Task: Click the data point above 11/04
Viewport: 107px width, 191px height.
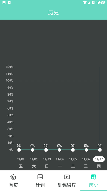Action: coord(59,150)
